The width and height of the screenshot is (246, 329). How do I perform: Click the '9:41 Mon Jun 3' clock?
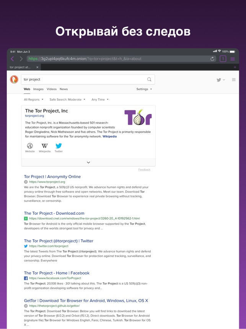[x=20, y=52]
